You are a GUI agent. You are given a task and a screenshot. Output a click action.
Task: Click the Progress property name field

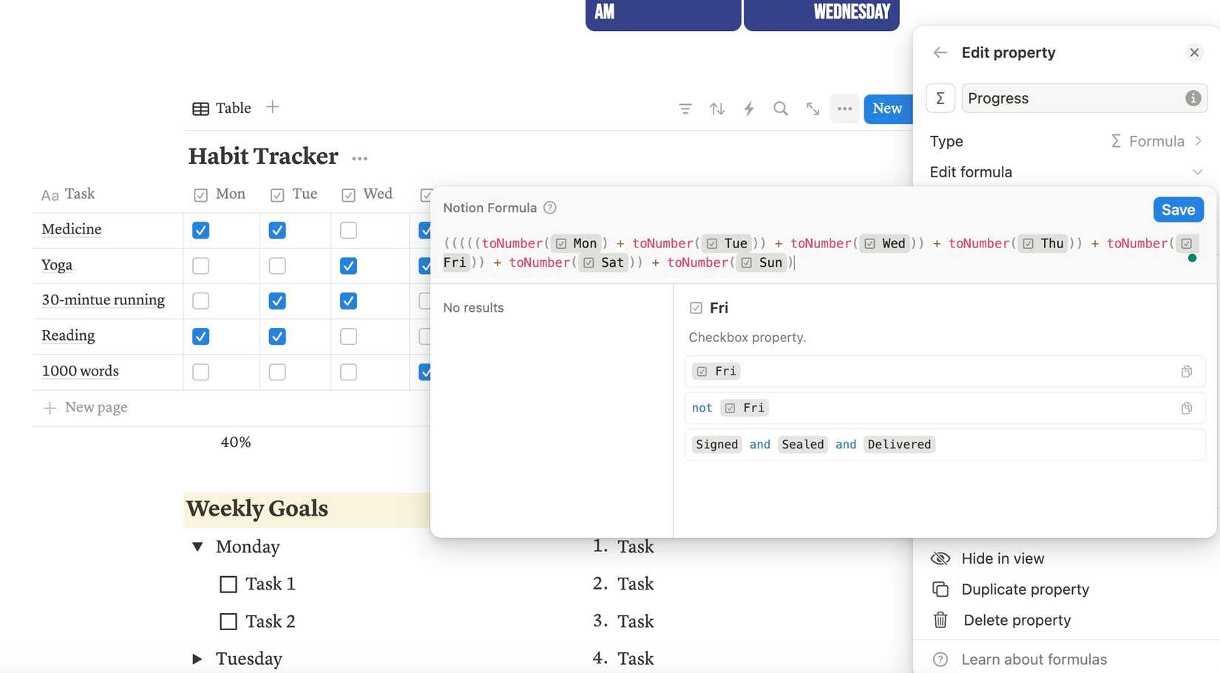tap(1072, 98)
